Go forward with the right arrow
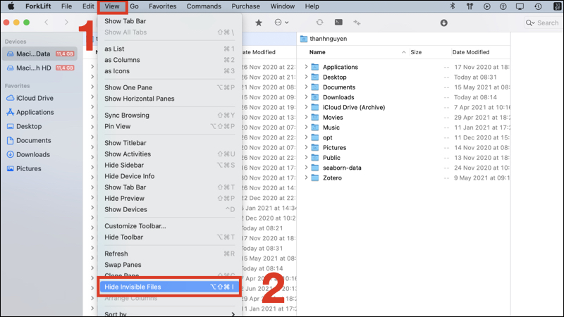This screenshot has width=564, height=317. click(66, 23)
